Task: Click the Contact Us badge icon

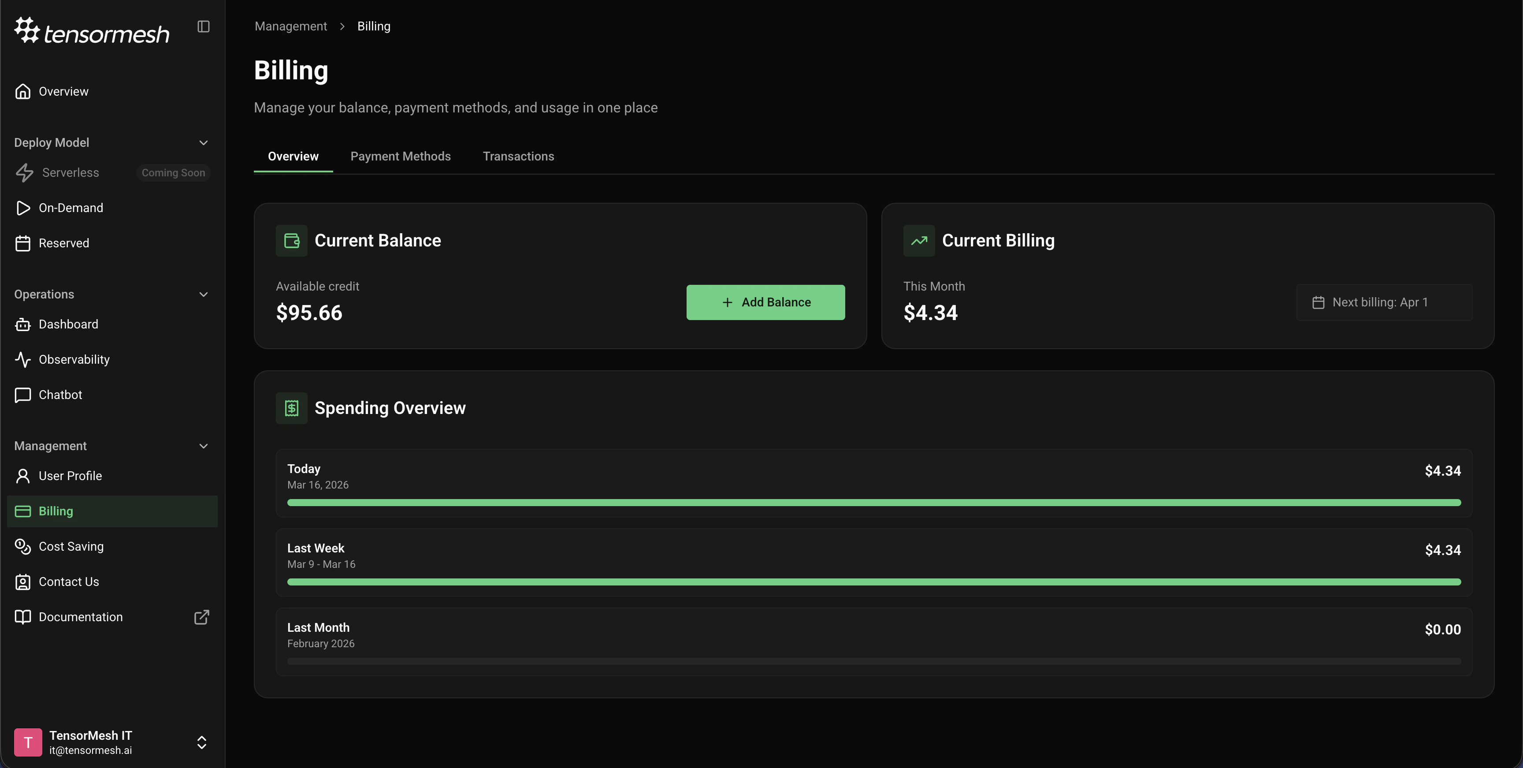Action: pos(22,582)
